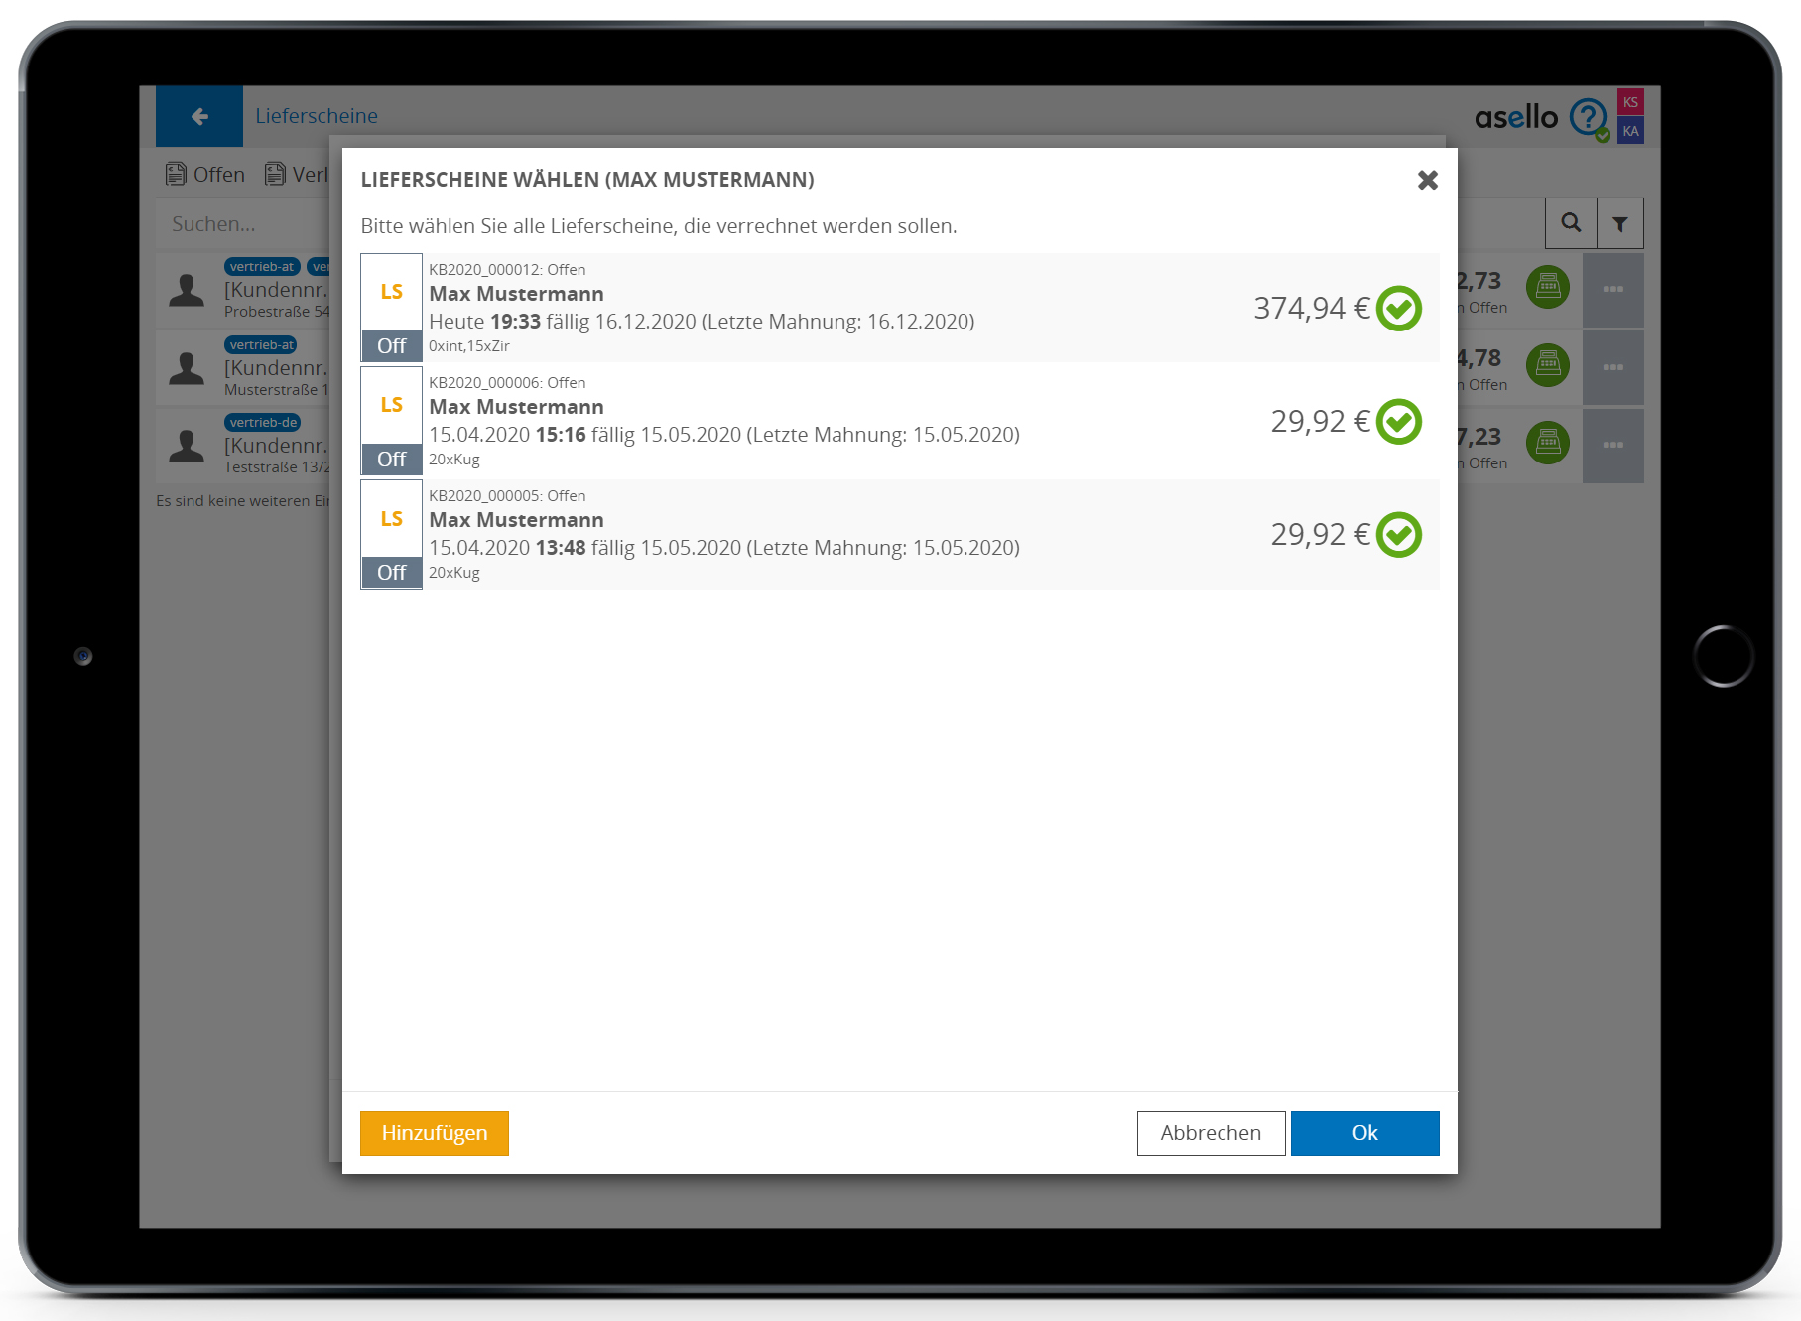This screenshot has width=1801, height=1321.
Task: Toggle checkmark for delivery note KB2020_000006
Action: click(1399, 422)
